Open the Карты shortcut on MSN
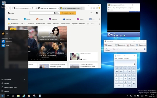 80,19
